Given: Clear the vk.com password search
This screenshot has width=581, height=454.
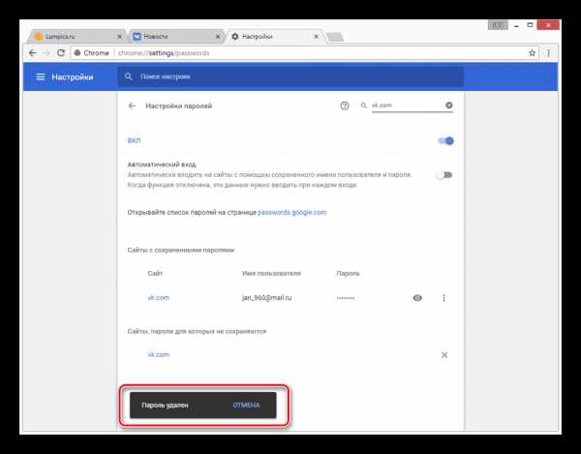Looking at the screenshot, I should pyautogui.click(x=448, y=106).
